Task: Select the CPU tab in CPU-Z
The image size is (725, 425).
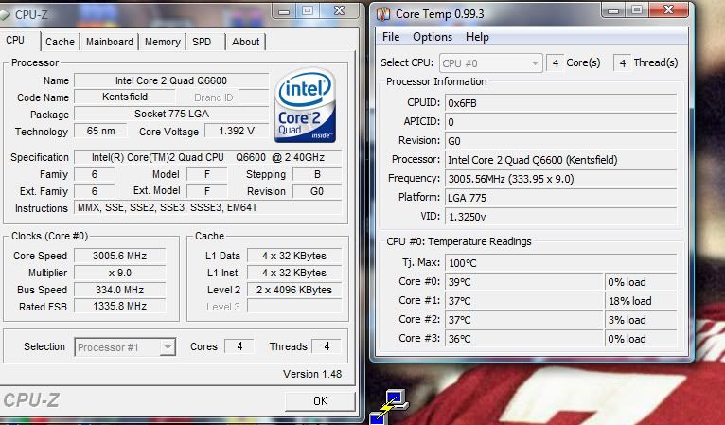Action: (15, 41)
